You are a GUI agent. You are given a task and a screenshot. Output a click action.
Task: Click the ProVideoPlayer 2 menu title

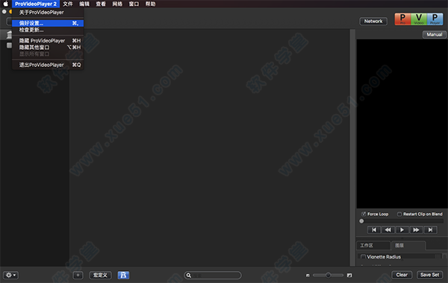pos(36,4)
